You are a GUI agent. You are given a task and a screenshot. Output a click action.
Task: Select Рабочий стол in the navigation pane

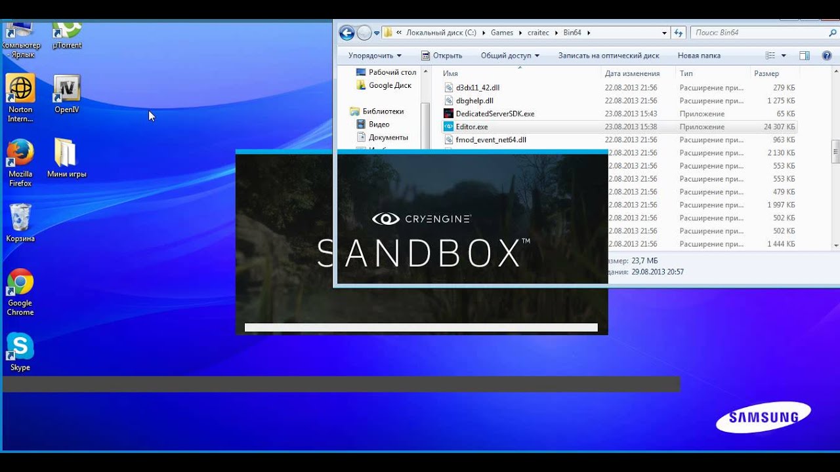click(386, 72)
